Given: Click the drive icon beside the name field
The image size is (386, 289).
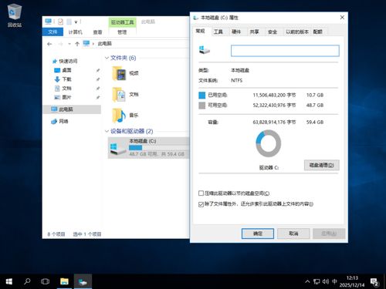Looking at the screenshot, I should tap(205, 50).
